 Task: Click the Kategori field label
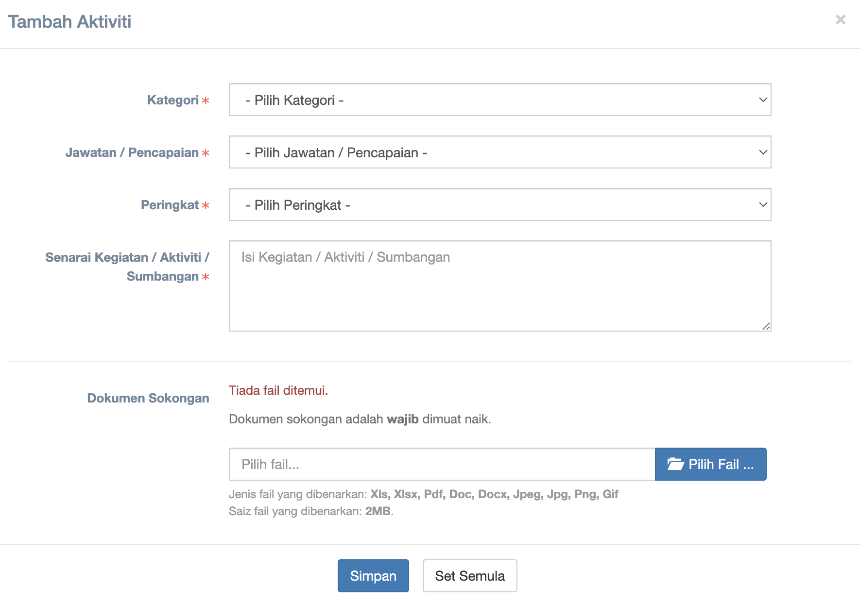tap(173, 100)
